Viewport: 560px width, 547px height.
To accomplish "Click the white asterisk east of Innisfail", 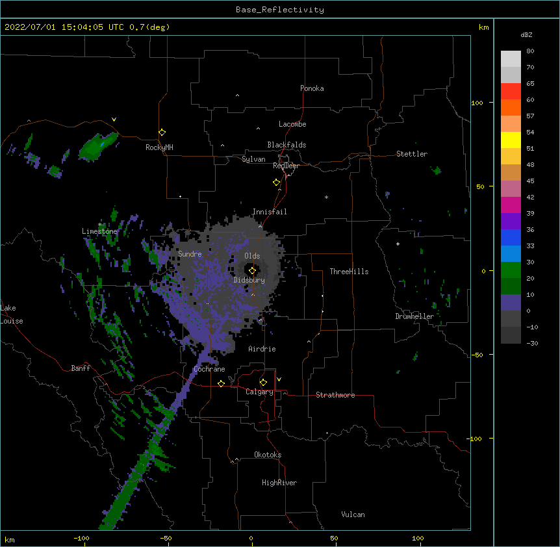I will (326, 197).
